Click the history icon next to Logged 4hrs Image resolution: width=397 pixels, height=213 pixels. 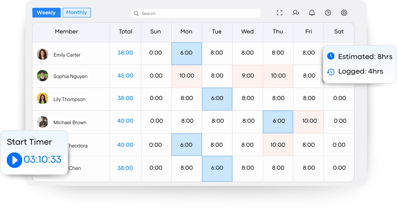[x=331, y=72]
